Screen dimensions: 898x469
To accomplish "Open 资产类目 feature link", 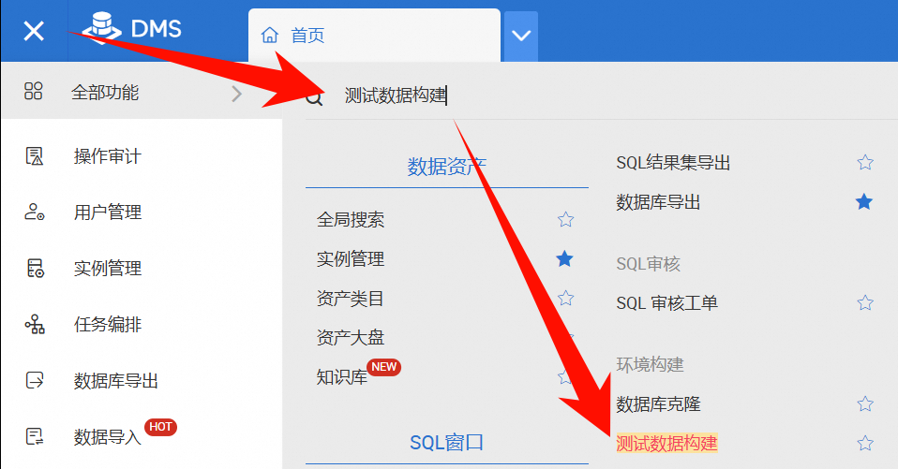I will [x=350, y=299].
